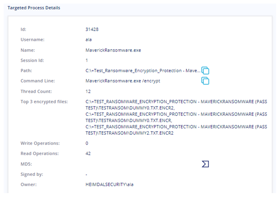Click the Write Operations value 0
Screen dimensions: 277x203
click(87, 143)
